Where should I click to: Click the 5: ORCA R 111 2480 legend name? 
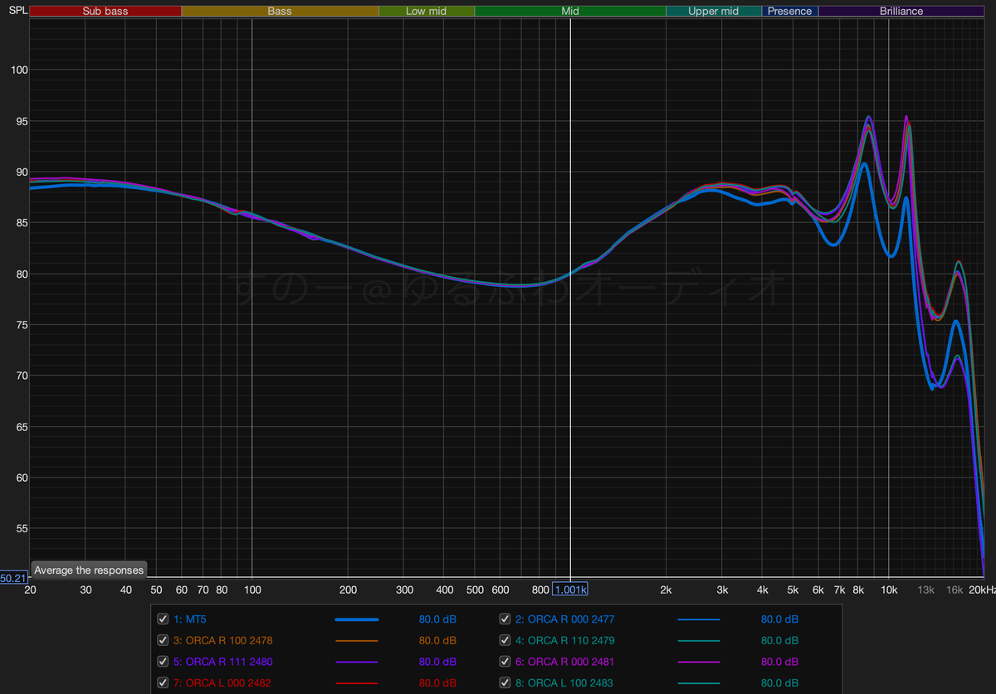[x=223, y=662]
